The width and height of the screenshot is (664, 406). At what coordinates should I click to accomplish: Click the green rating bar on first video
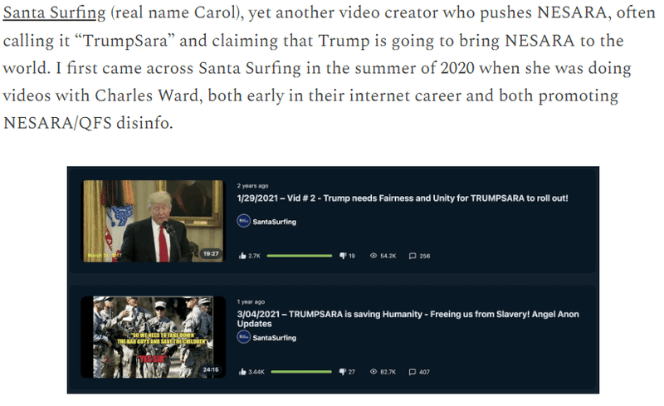tap(300, 256)
